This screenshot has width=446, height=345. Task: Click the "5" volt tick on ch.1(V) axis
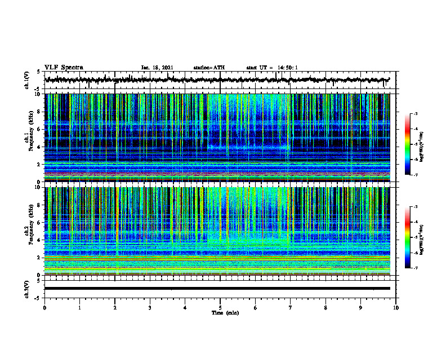pos(38,72)
